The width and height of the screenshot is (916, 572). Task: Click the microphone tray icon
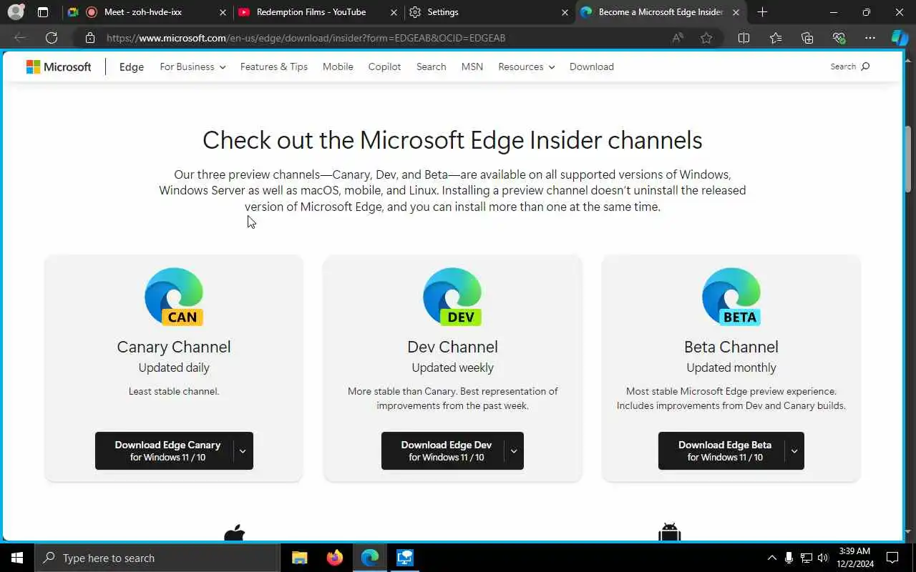pyautogui.click(x=789, y=558)
